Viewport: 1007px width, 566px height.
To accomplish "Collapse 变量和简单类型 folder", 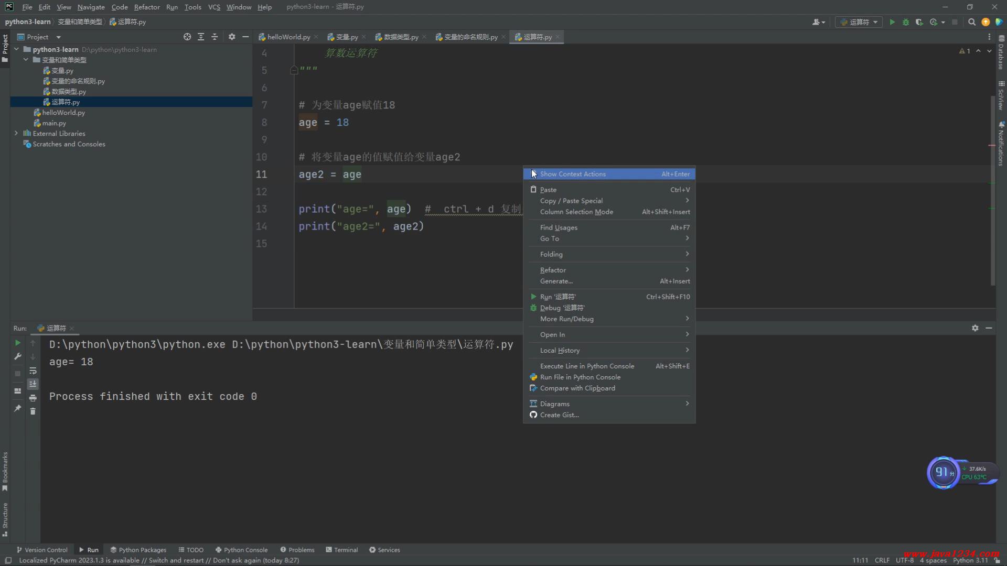I will 26,60.
